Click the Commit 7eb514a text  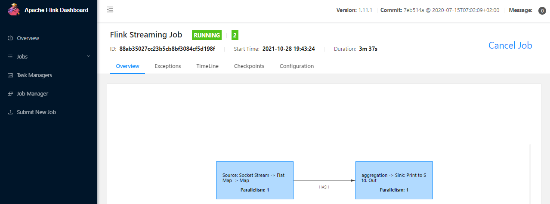(440, 10)
